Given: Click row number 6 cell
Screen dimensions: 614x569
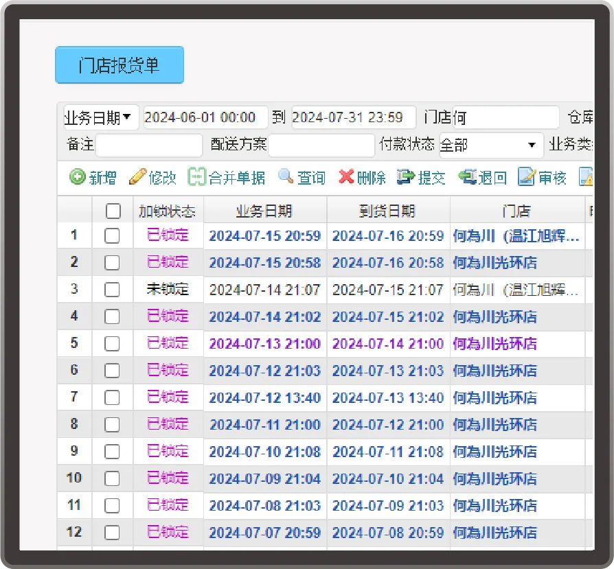Looking at the screenshot, I should [74, 370].
